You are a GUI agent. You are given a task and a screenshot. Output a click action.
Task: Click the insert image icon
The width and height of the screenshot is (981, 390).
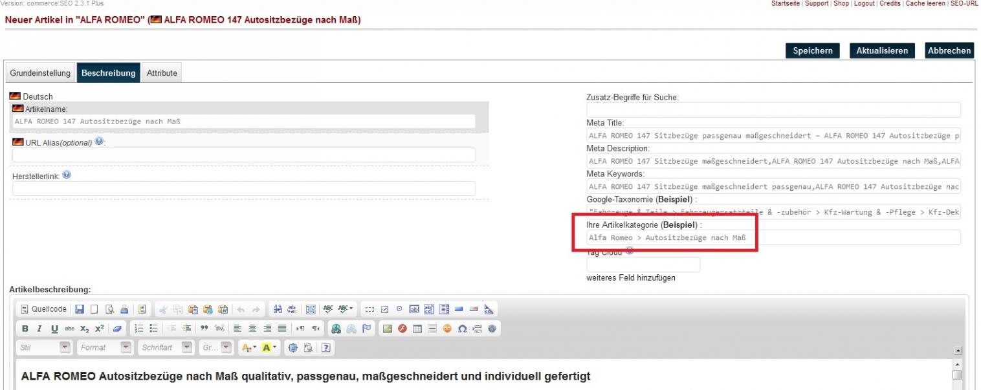tap(386, 329)
